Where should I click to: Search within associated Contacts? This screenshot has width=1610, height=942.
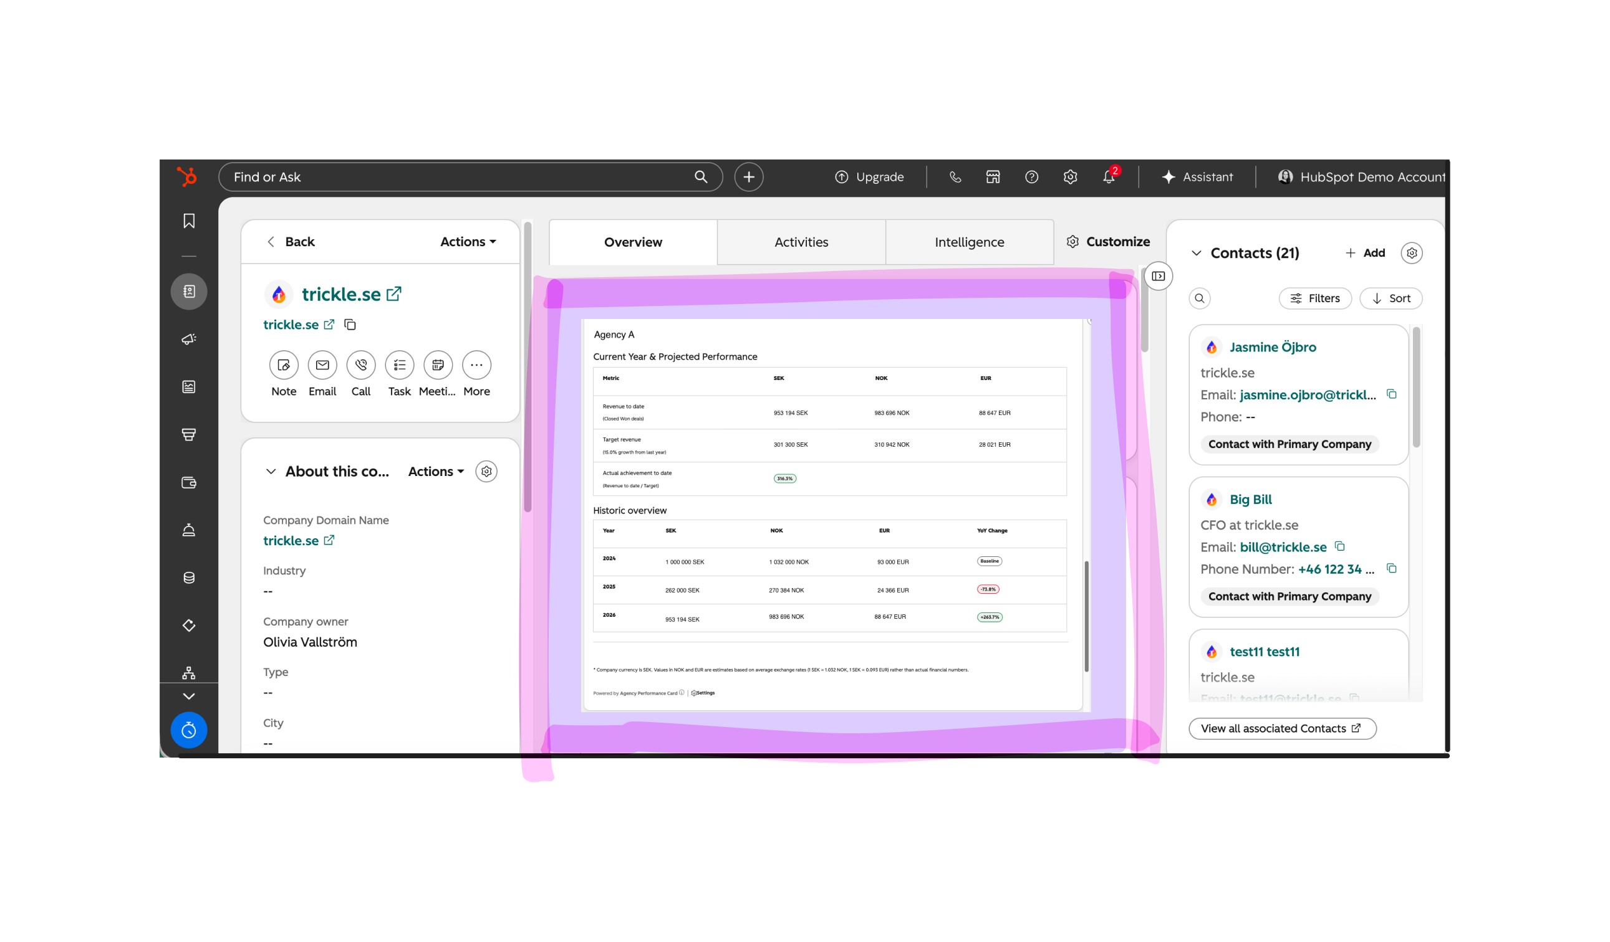point(1199,298)
